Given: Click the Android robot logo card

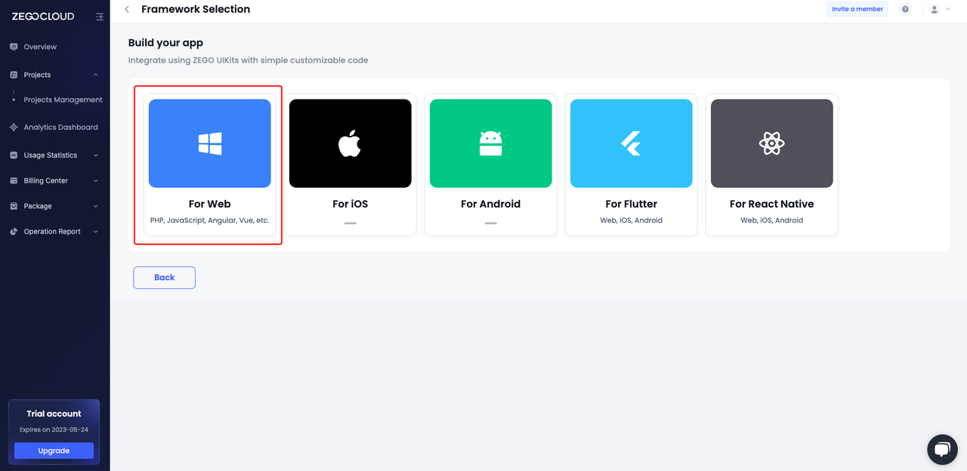Looking at the screenshot, I should [490, 143].
